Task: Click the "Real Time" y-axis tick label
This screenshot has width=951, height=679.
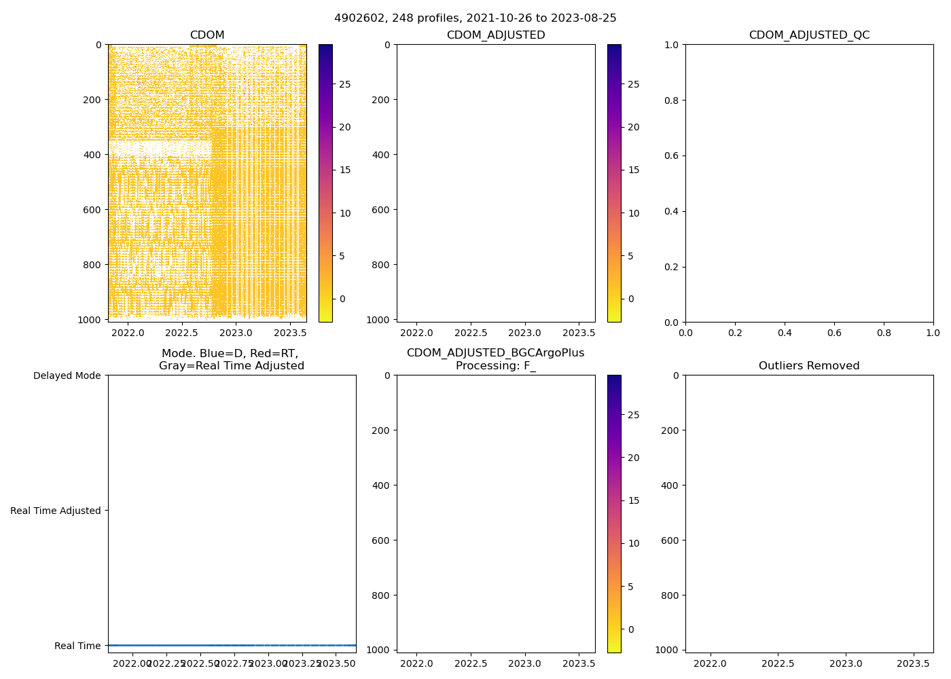Action: 77,646
